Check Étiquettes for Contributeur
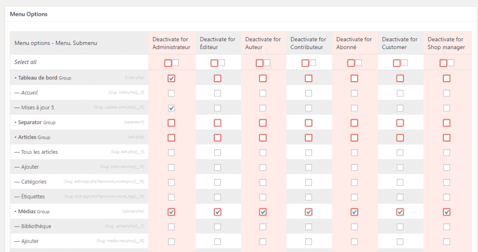 pos(309,197)
